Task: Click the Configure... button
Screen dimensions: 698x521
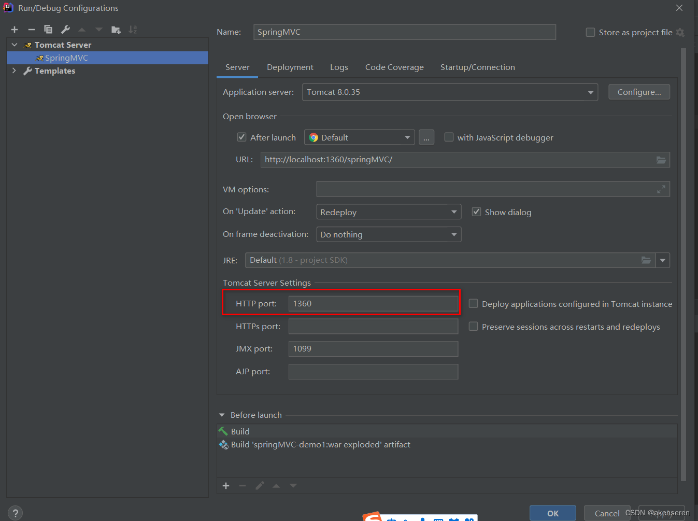Action: [639, 92]
